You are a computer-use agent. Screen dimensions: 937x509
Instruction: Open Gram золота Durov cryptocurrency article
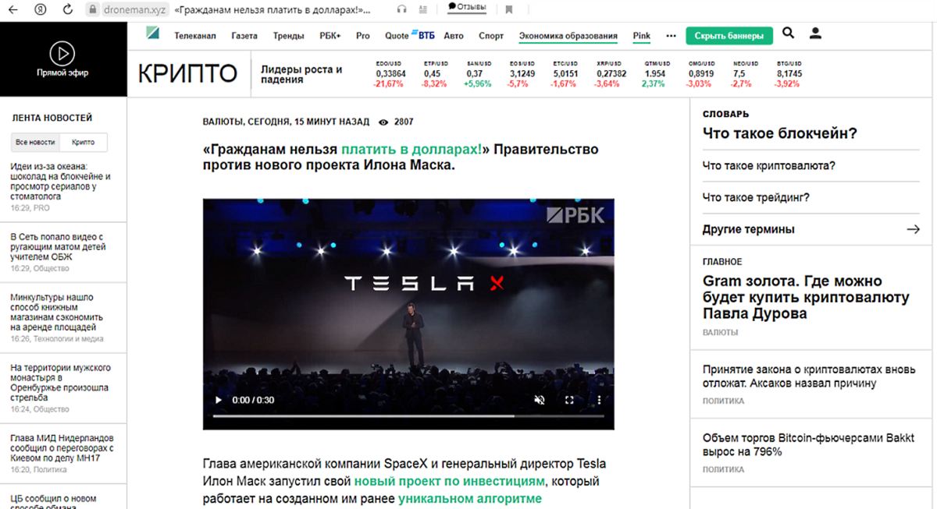[805, 298]
